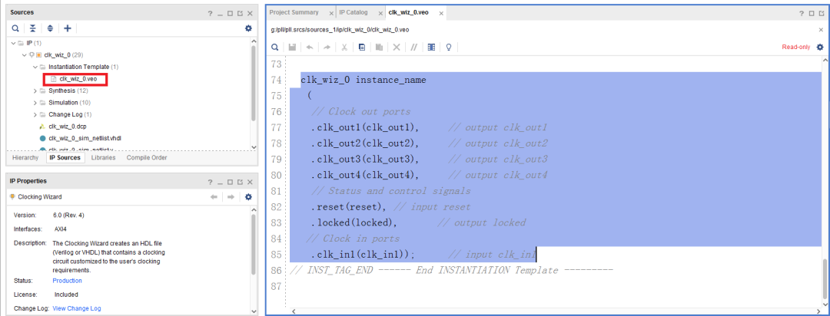830x316 pixels.
Task: Collapse the IP (1) tree node
Action: (14, 43)
